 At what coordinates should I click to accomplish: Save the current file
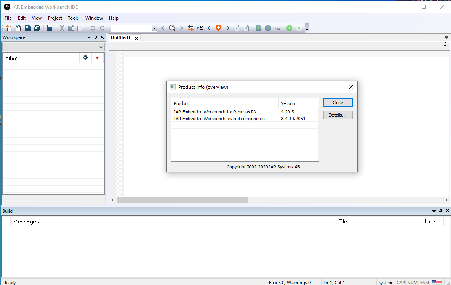point(28,28)
